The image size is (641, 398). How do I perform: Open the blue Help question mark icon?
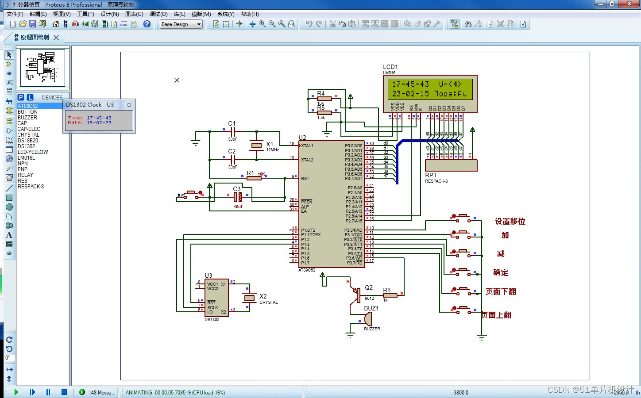point(147,24)
